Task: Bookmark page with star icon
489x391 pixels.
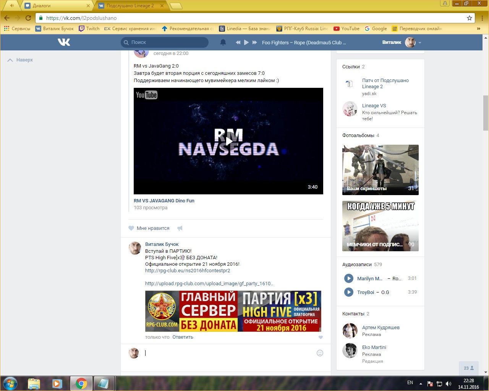Action: point(470,18)
